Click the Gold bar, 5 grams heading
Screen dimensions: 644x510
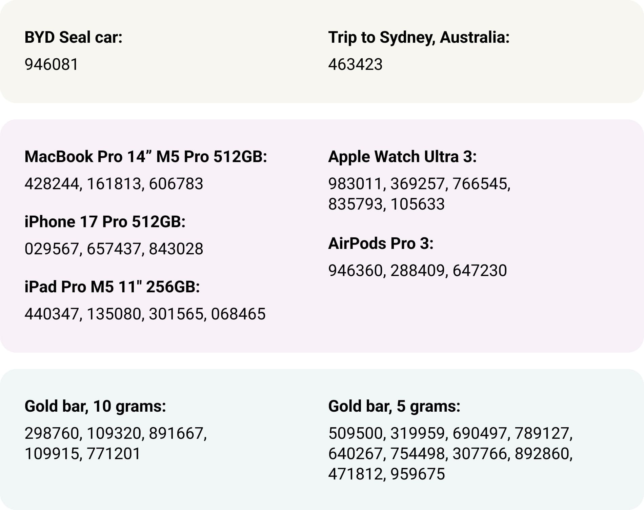394,406
